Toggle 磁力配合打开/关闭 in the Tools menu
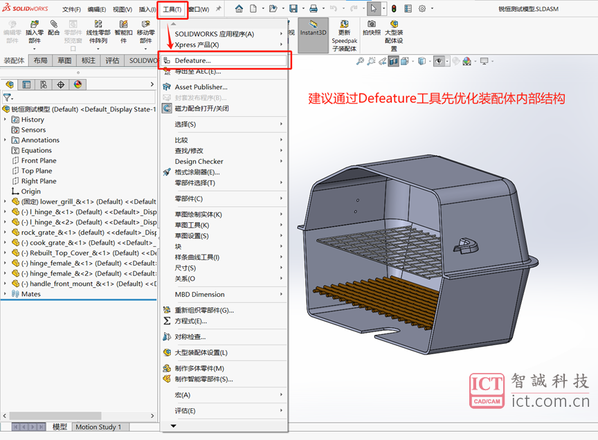598x440 pixels. click(201, 109)
